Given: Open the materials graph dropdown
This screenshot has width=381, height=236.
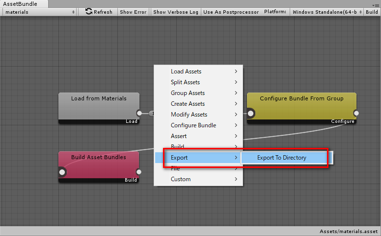Looking at the screenshot, I should coord(39,12).
